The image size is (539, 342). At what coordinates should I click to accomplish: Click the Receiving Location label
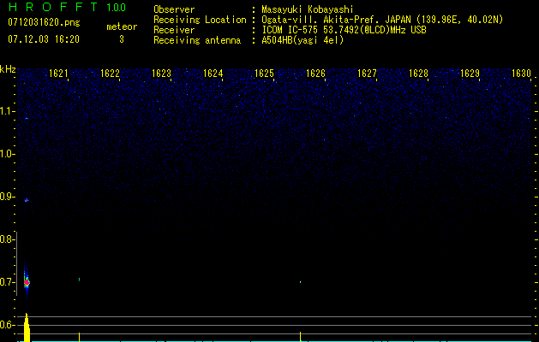200,20
